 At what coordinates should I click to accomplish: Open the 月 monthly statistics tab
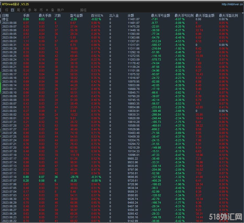click(x=24, y=10)
